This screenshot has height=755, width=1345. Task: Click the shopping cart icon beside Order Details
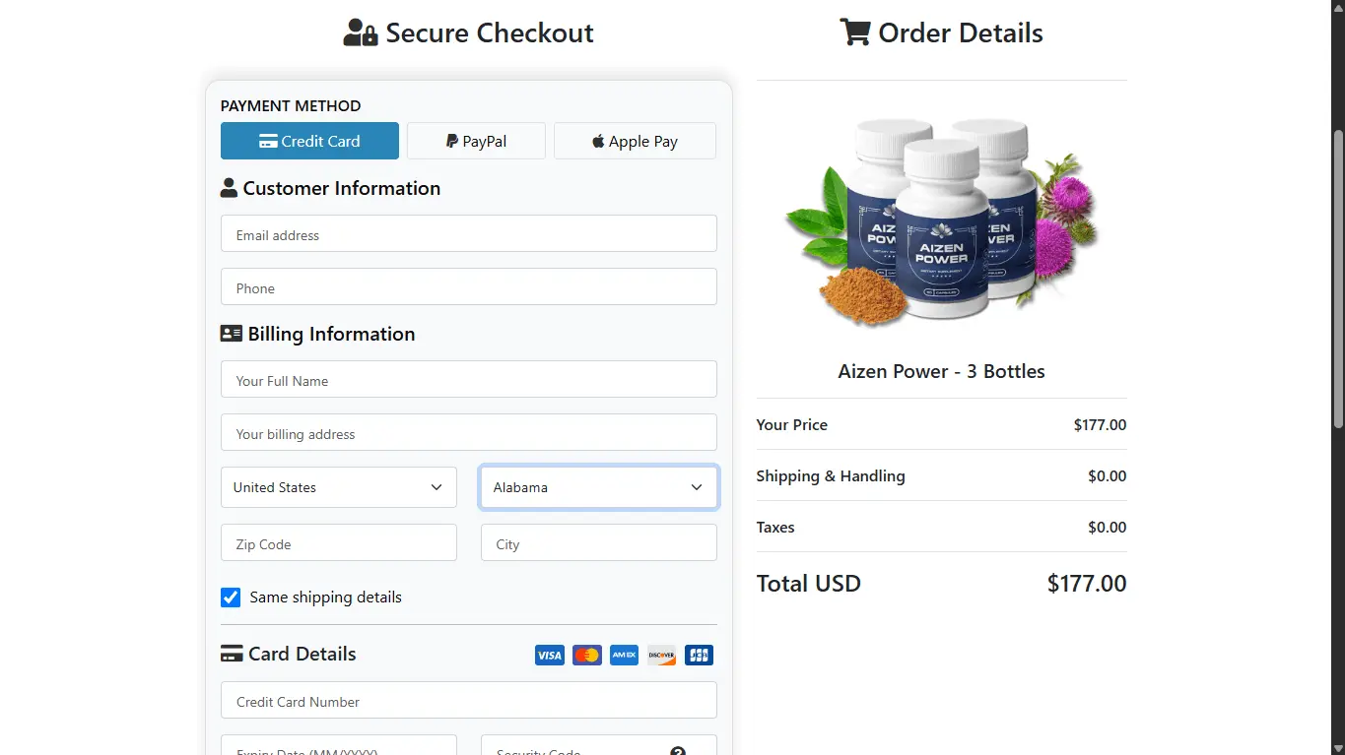coord(854,32)
